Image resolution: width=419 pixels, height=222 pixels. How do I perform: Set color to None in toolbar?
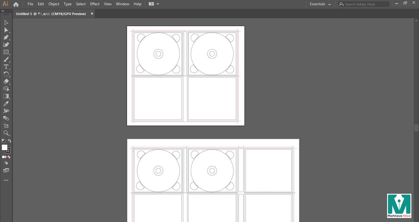click(9, 157)
